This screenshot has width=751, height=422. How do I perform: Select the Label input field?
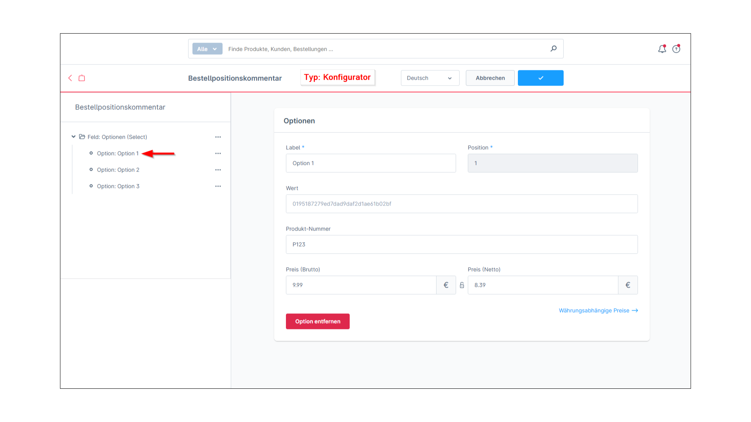(x=370, y=162)
